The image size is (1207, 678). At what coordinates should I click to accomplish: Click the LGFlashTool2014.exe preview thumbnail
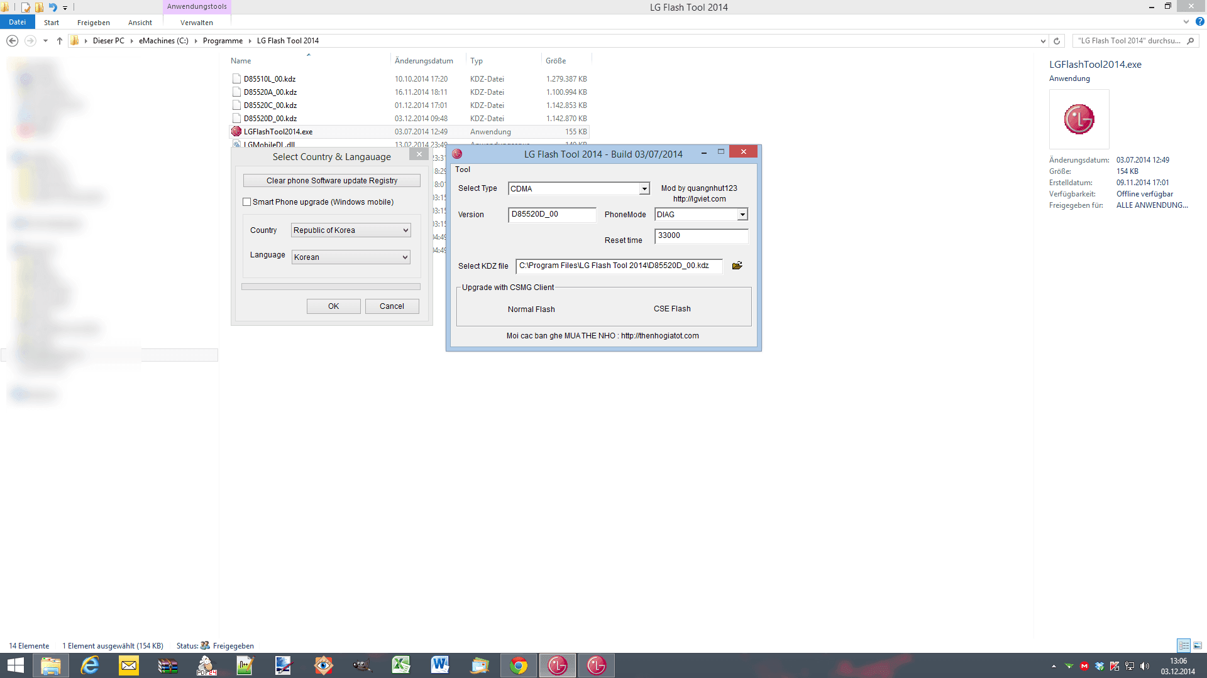[x=1079, y=119]
